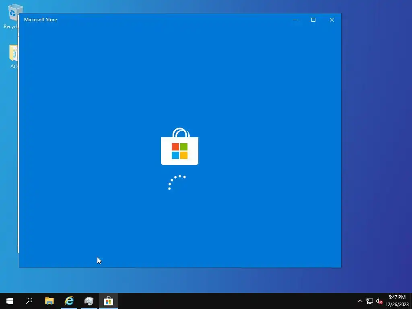Click the Show desktop strip
Viewport: 412px width, 309px height.
point(411,301)
